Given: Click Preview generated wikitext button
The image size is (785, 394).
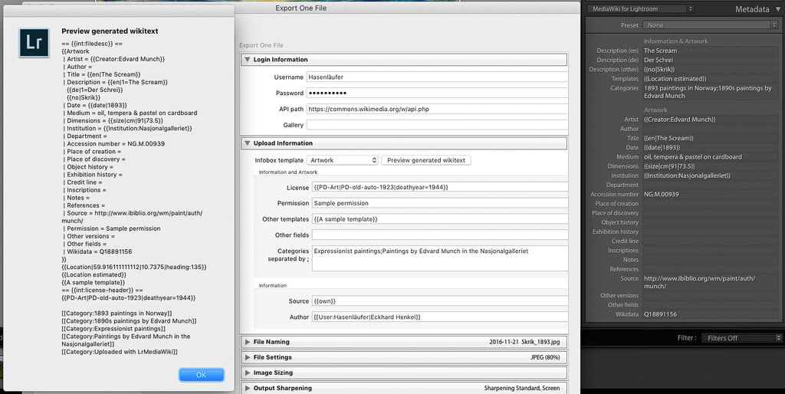Looking at the screenshot, I should pyautogui.click(x=426, y=160).
